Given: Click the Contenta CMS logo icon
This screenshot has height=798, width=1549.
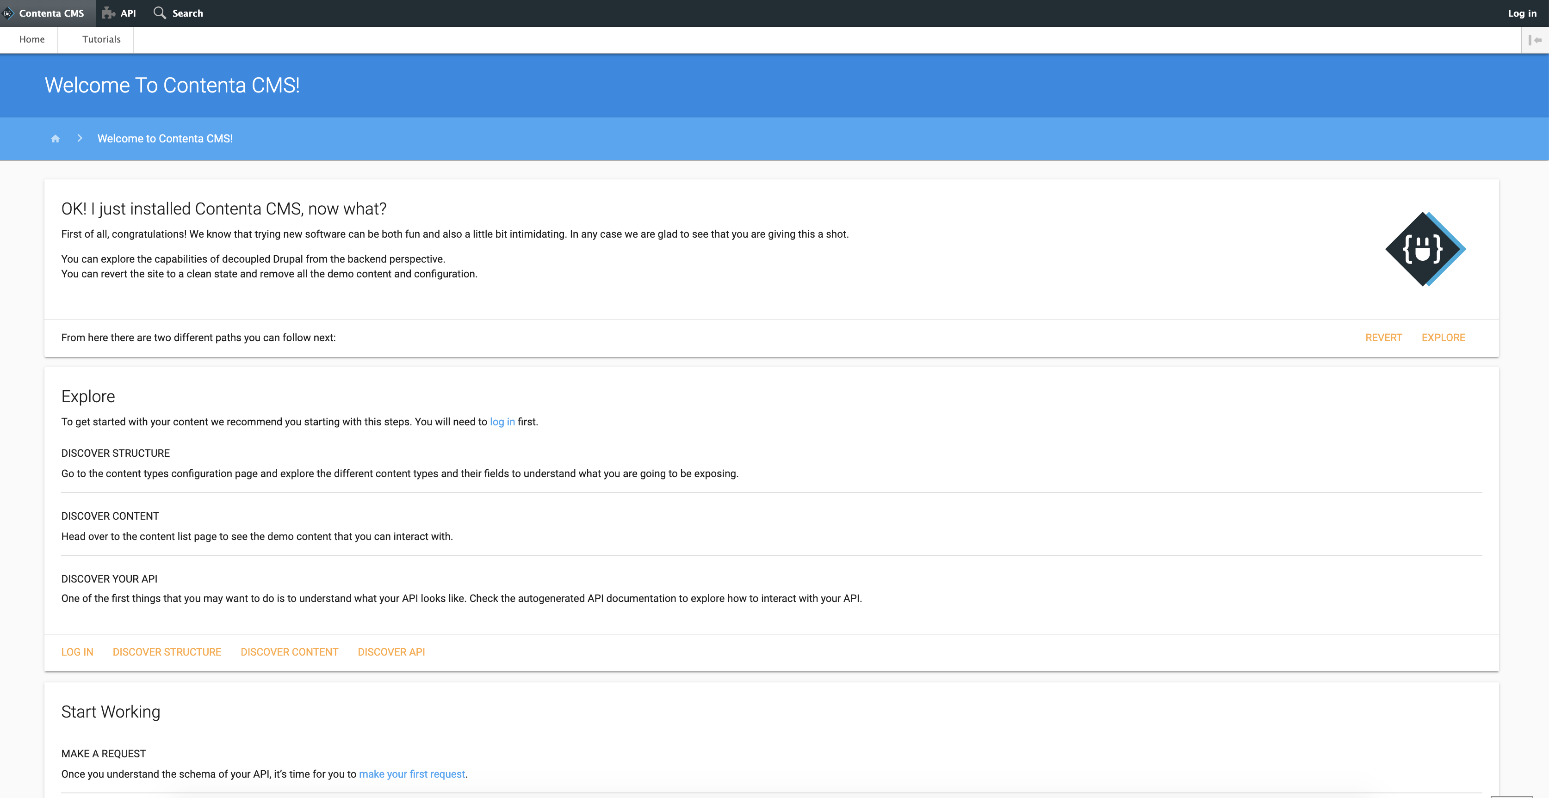Looking at the screenshot, I should 8,13.
